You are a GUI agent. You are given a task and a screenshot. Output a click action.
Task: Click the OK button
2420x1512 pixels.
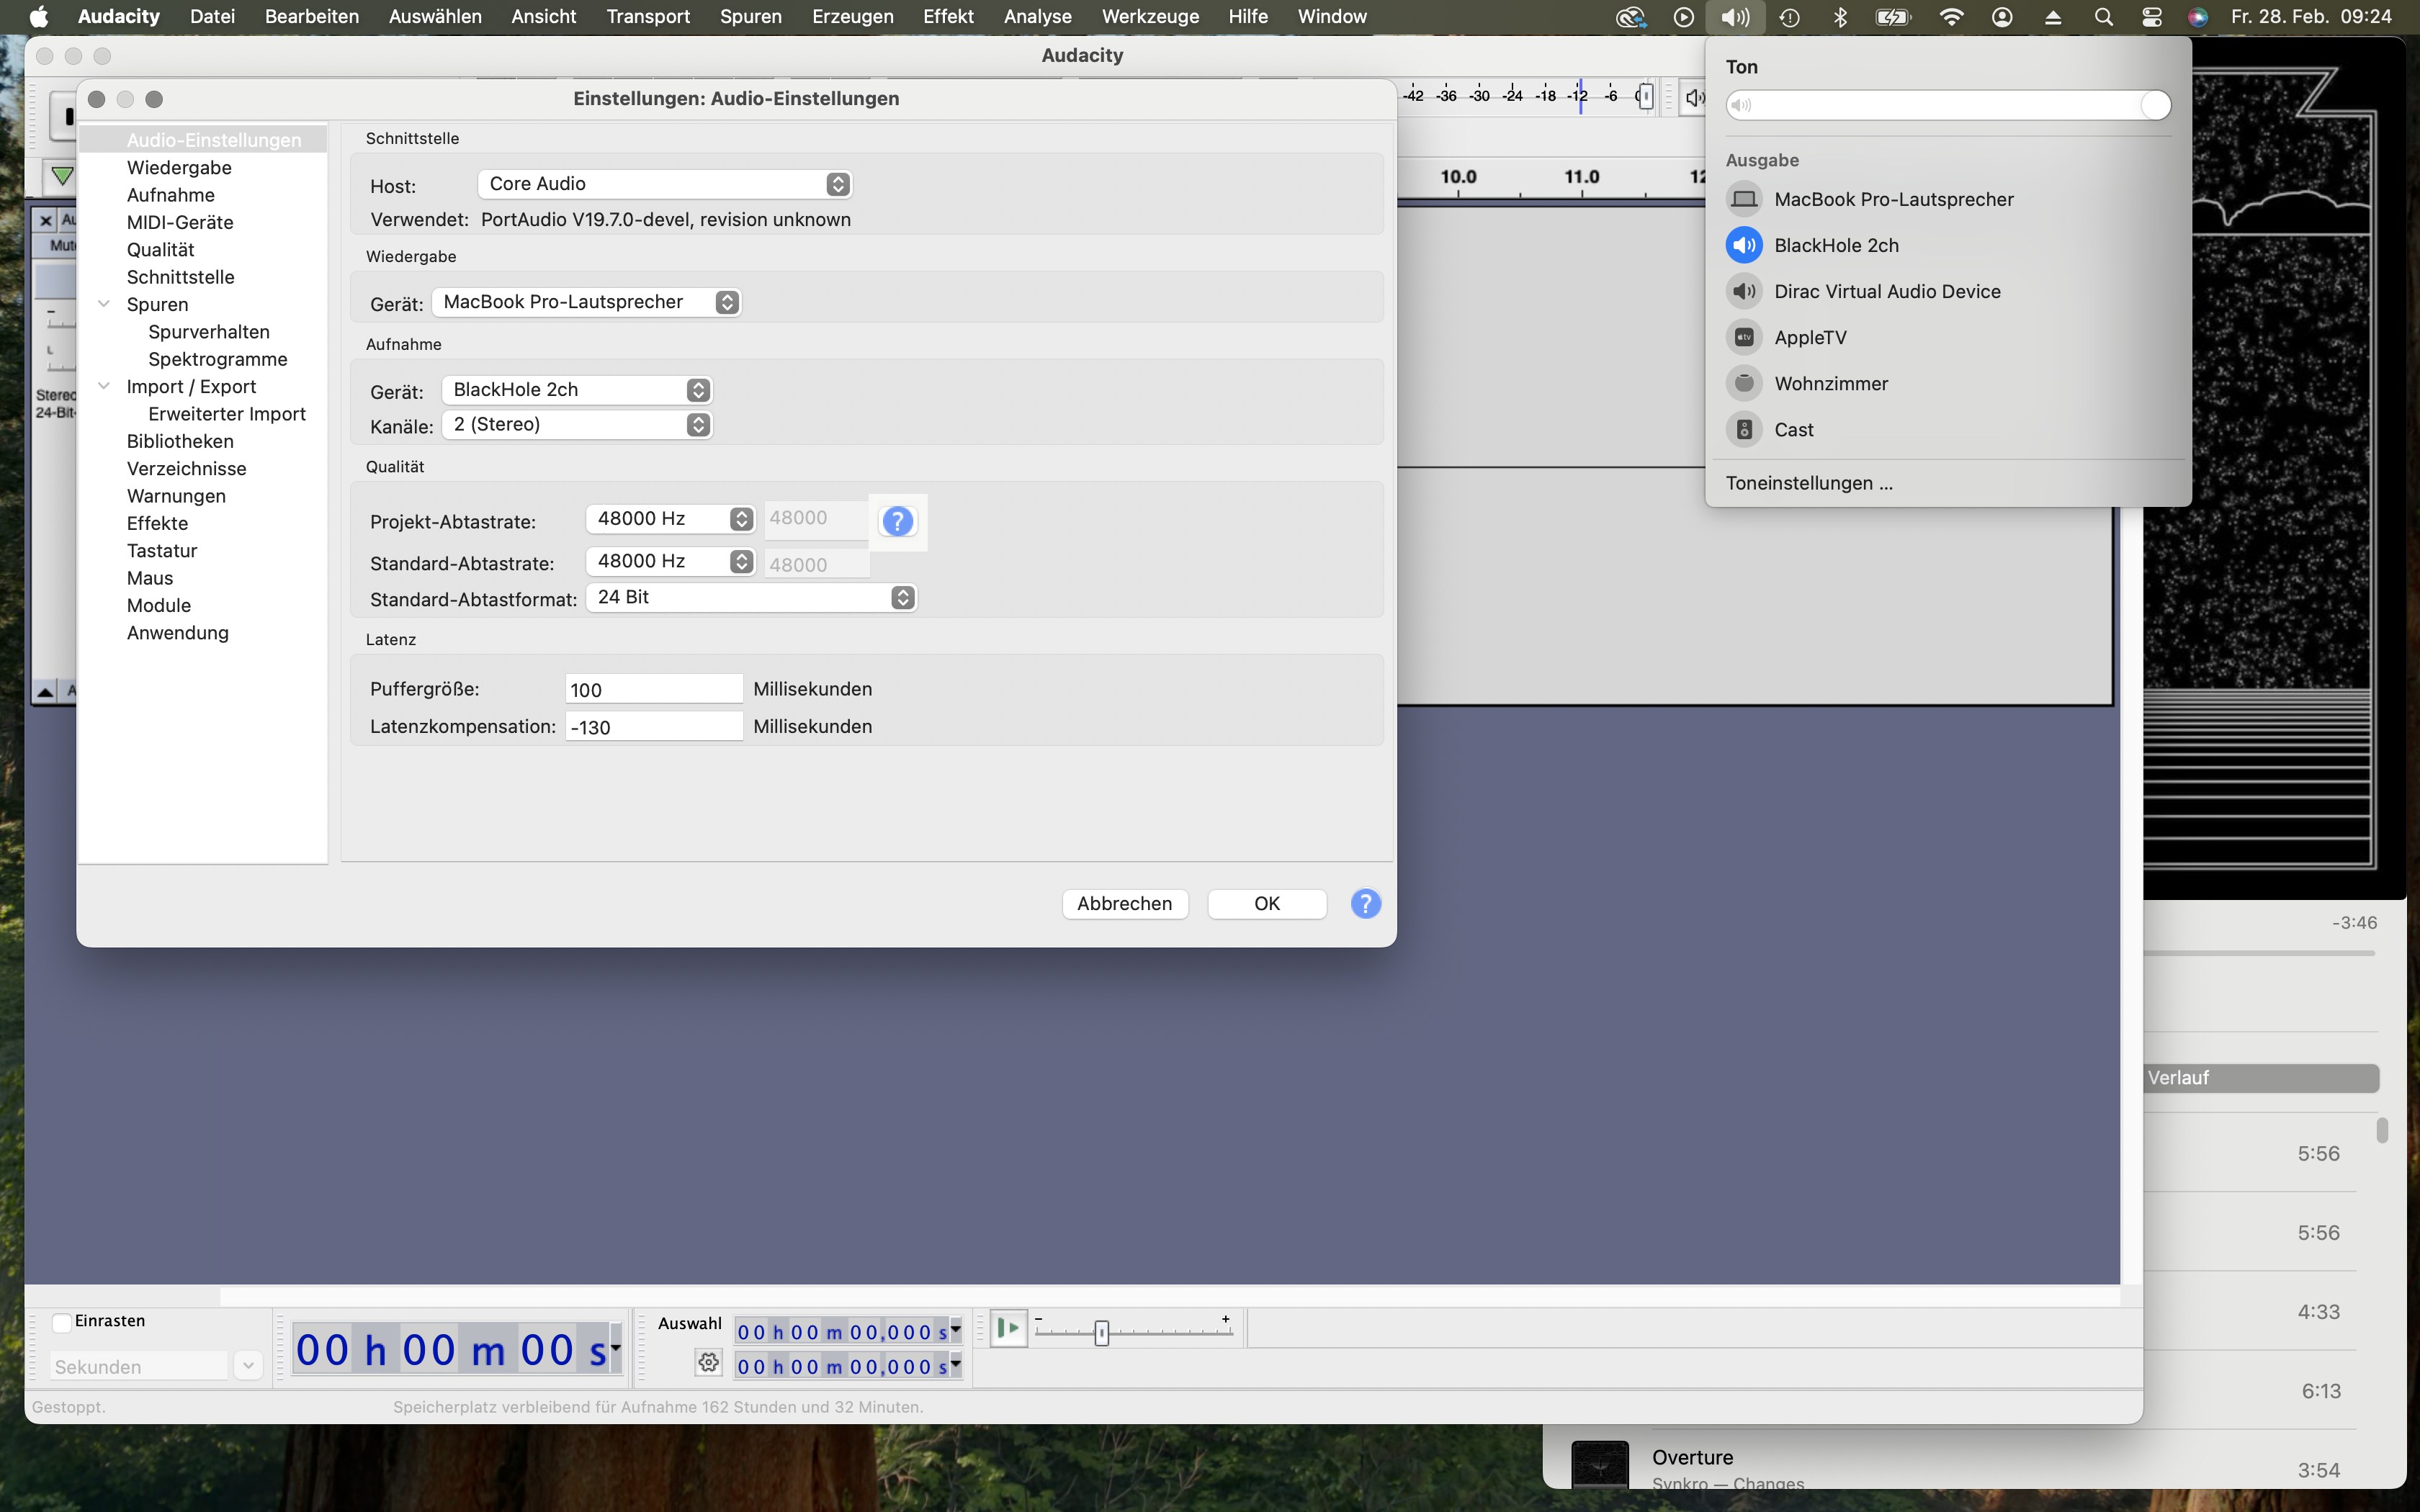tap(1267, 903)
